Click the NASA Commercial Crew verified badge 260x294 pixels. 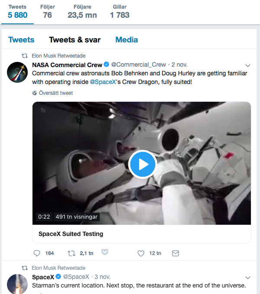tap(106, 65)
